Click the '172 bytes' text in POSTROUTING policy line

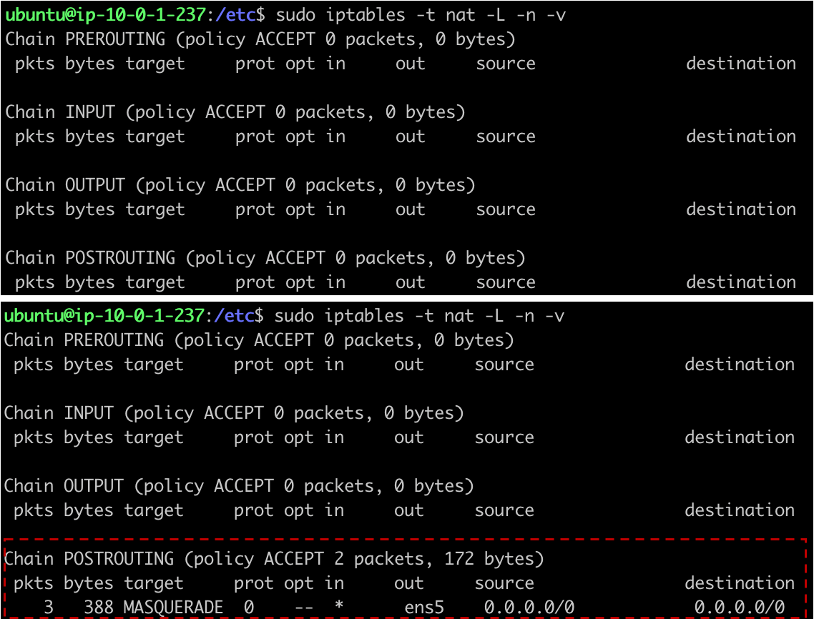[489, 559]
